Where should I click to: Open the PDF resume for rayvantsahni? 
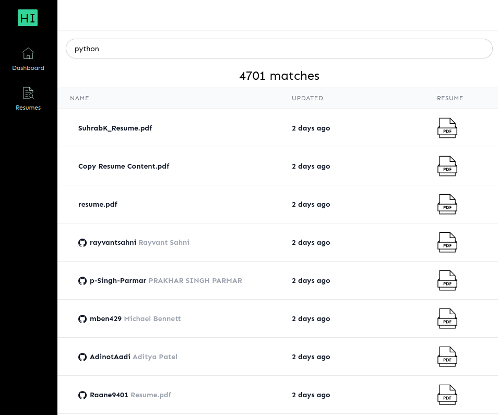tap(447, 242)
